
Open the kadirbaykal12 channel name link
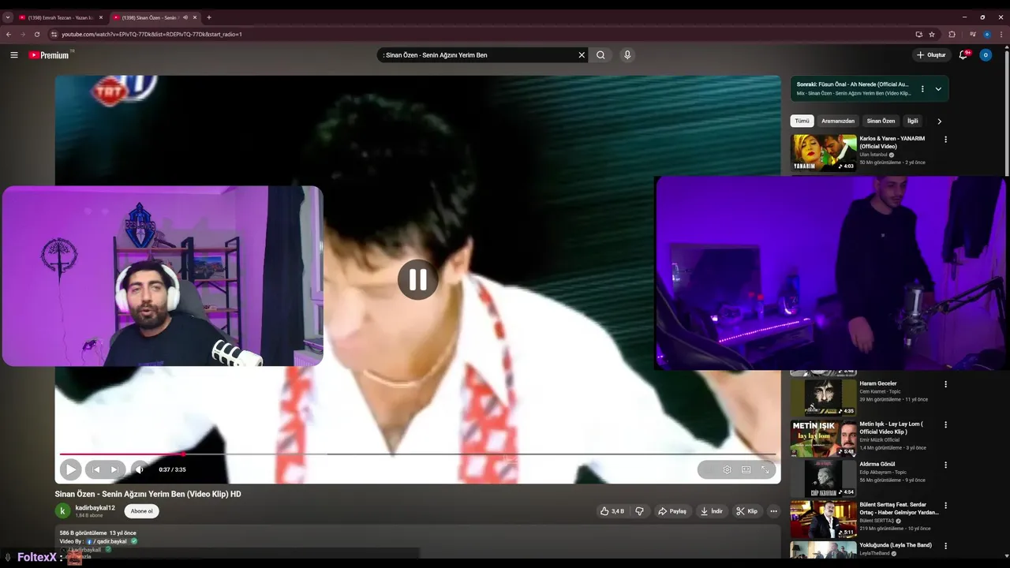[x=95, y=507]
